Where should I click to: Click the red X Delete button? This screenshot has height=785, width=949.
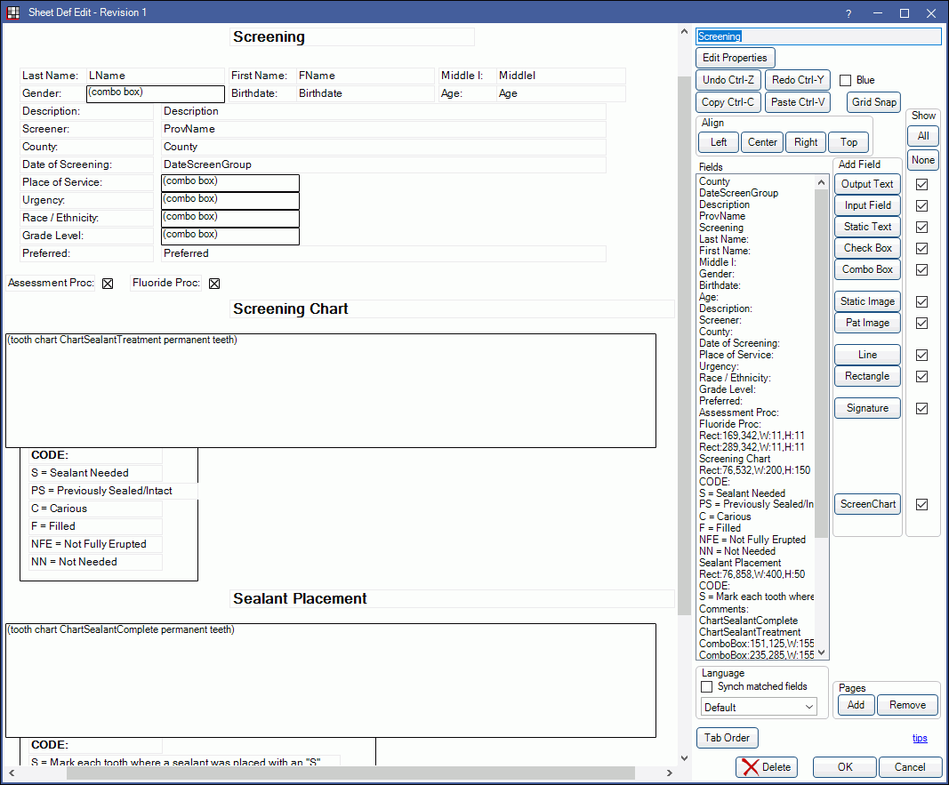tap(766, 767)
